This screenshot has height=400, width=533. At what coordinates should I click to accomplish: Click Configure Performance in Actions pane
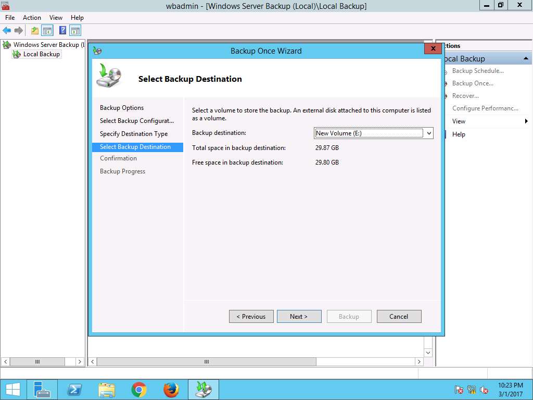click(485, 108)
